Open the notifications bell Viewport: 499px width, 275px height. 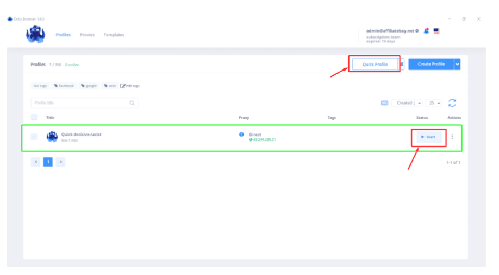427,31
